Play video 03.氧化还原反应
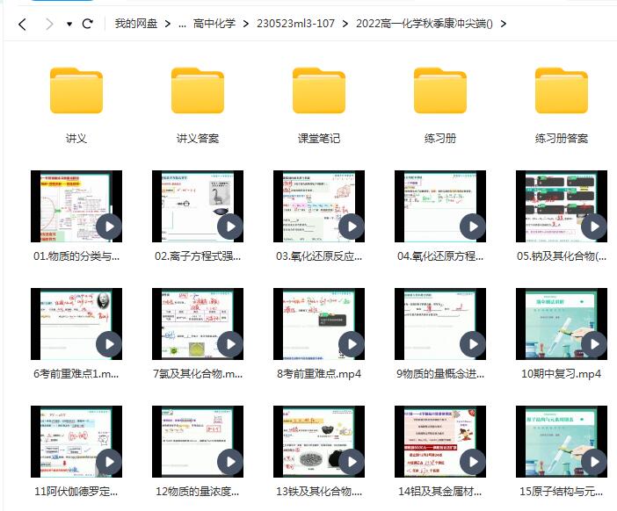This screenshot has height=511, width=617. tap(352, 227)
